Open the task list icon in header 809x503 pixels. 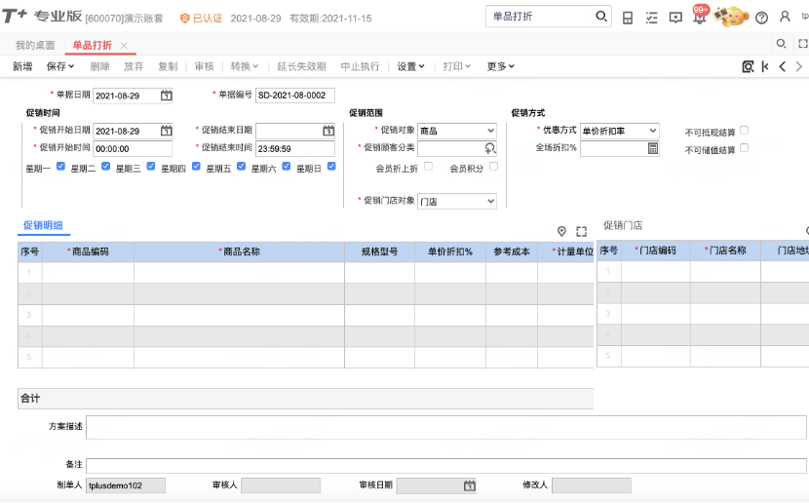(x=652, y=19)
